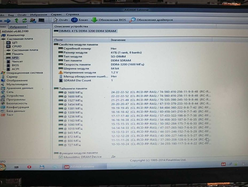This screenshot has height=187, width=248.
Task: Click the forward navigation arrow icon
Action: 7,20
